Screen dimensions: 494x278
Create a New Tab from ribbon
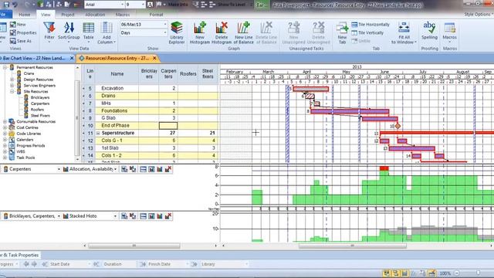(342, 32)
